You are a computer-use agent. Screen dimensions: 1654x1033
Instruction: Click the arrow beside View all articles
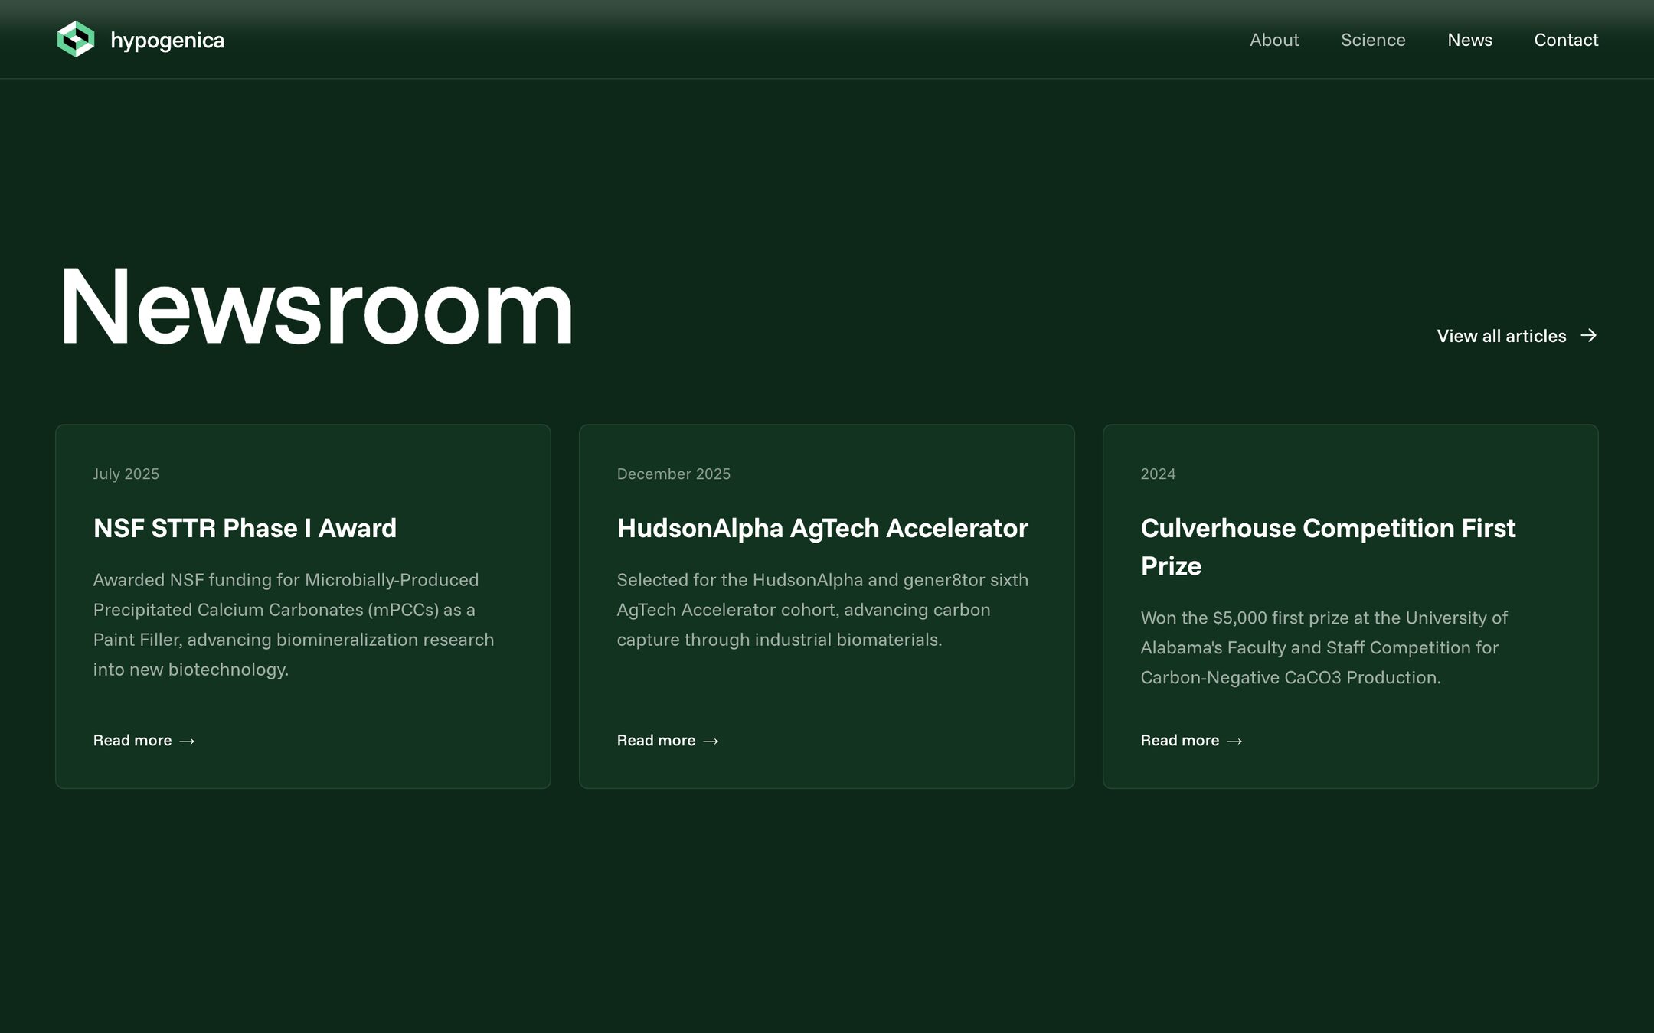coord(1589,335)
